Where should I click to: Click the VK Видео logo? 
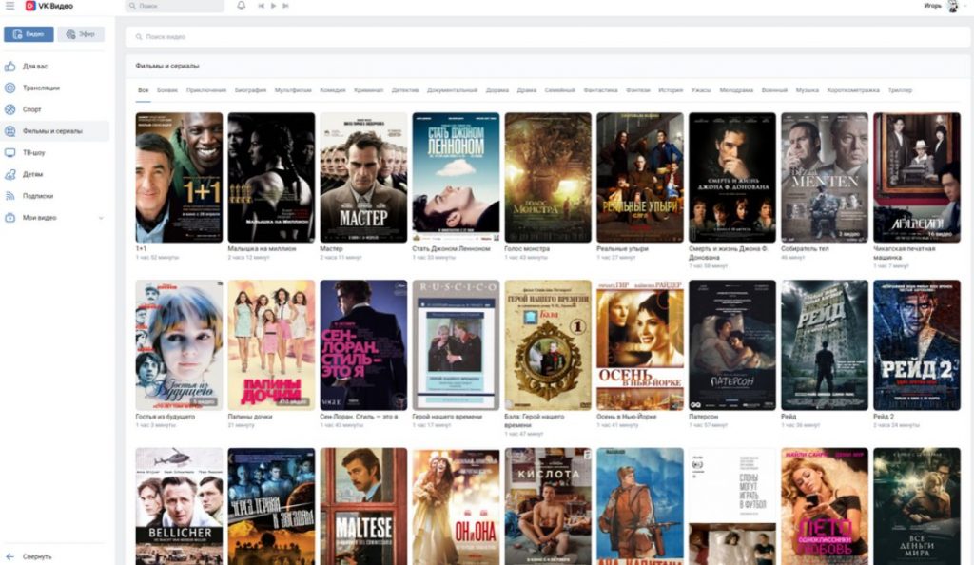[x=49, y=6]
